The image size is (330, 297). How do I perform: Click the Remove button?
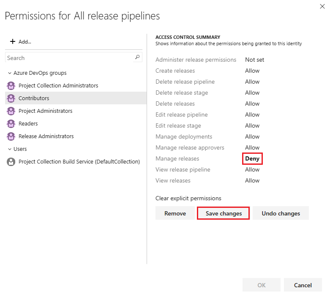[175, 213]
